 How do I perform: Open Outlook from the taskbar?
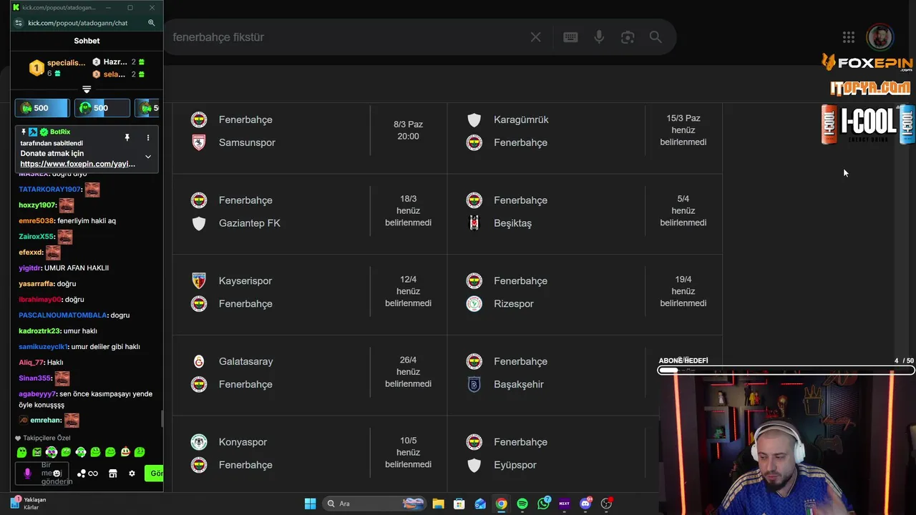[480, 504]
